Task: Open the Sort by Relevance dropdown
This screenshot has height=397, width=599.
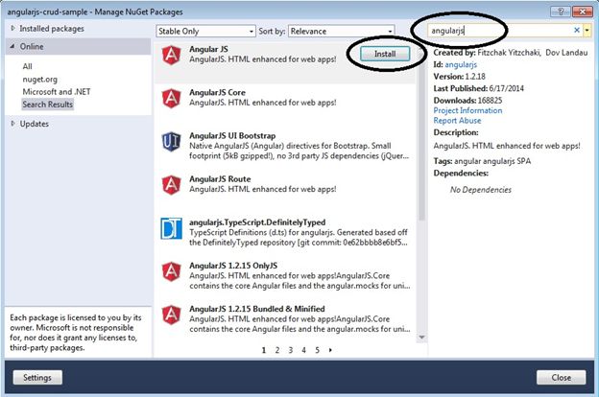Action: 341,32
